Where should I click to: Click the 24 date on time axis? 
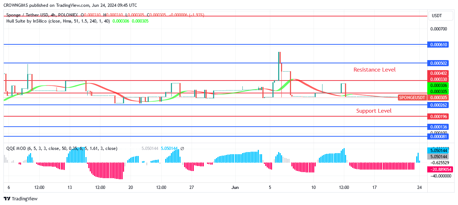coord(420,187)
